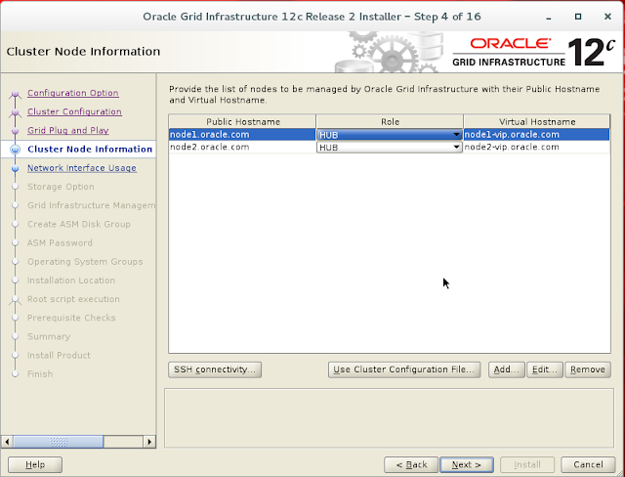Click the Operating System Groups step label

tap(85, 262)
